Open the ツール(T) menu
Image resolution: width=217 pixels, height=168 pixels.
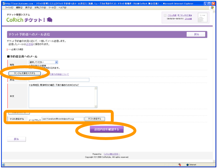coord(52,7)
